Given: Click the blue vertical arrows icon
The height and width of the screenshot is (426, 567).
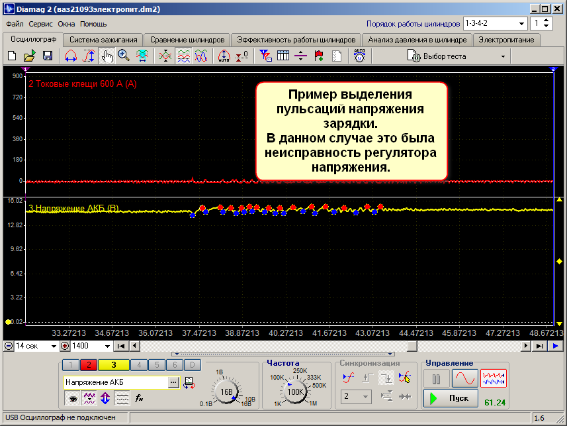Looking at the screenshot, I should [105, 398].
